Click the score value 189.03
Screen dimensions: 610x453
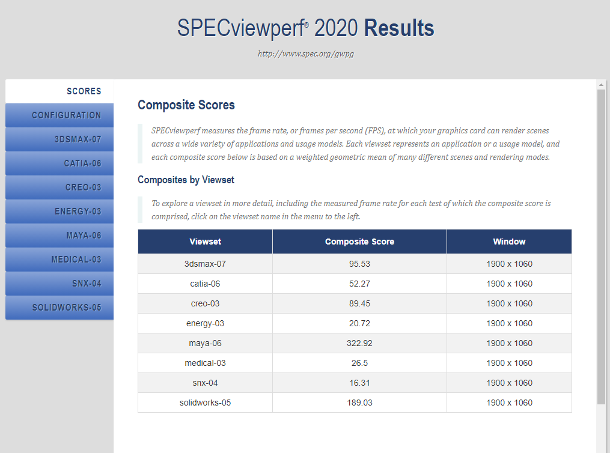click(x=359, y=403)
